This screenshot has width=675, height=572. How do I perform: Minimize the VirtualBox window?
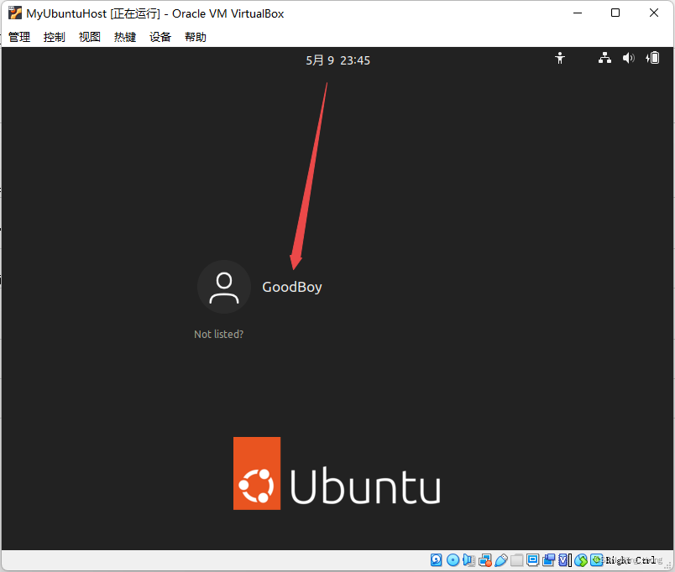pos(578,13)
